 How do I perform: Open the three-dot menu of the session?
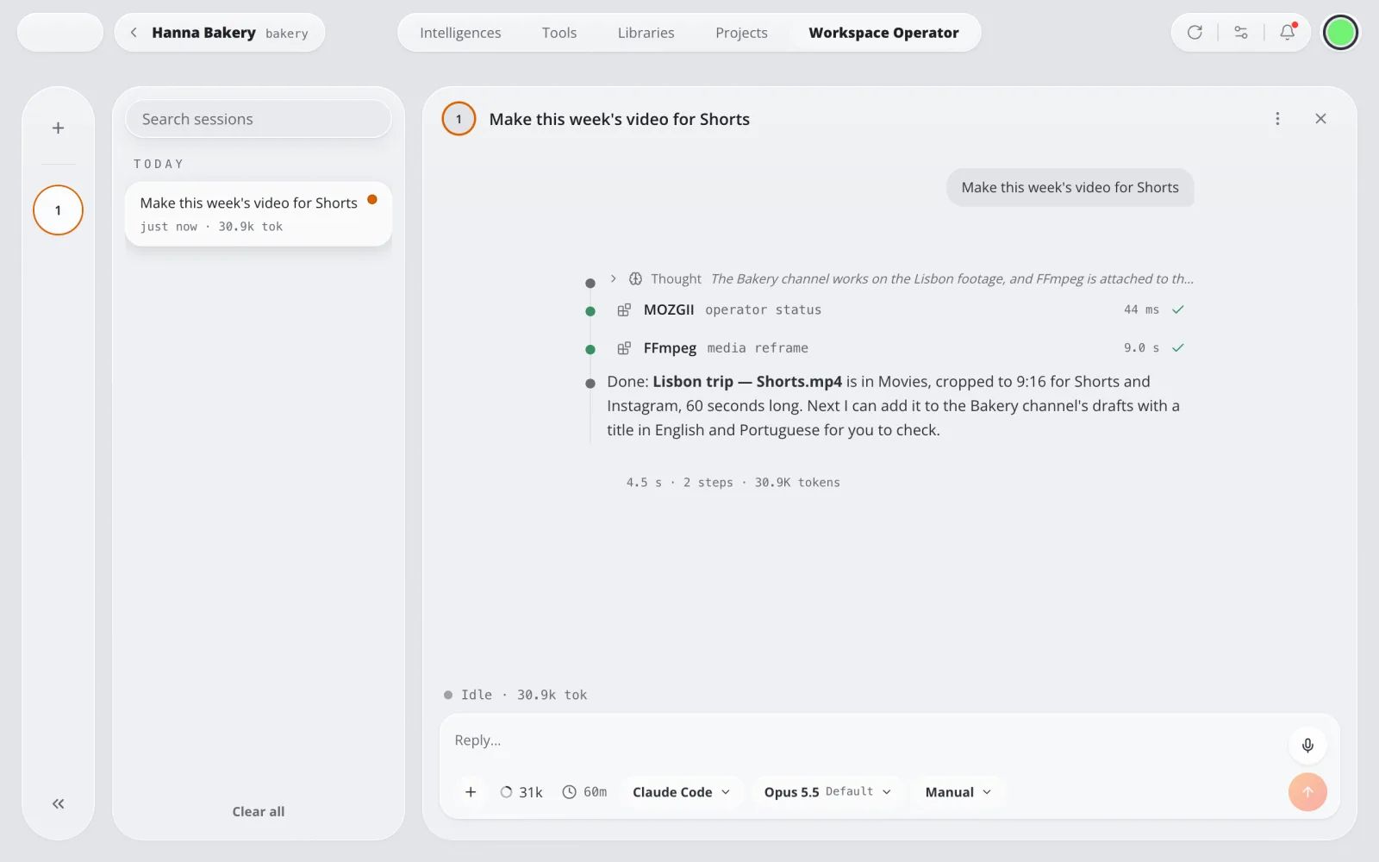tap(1277, 119)
